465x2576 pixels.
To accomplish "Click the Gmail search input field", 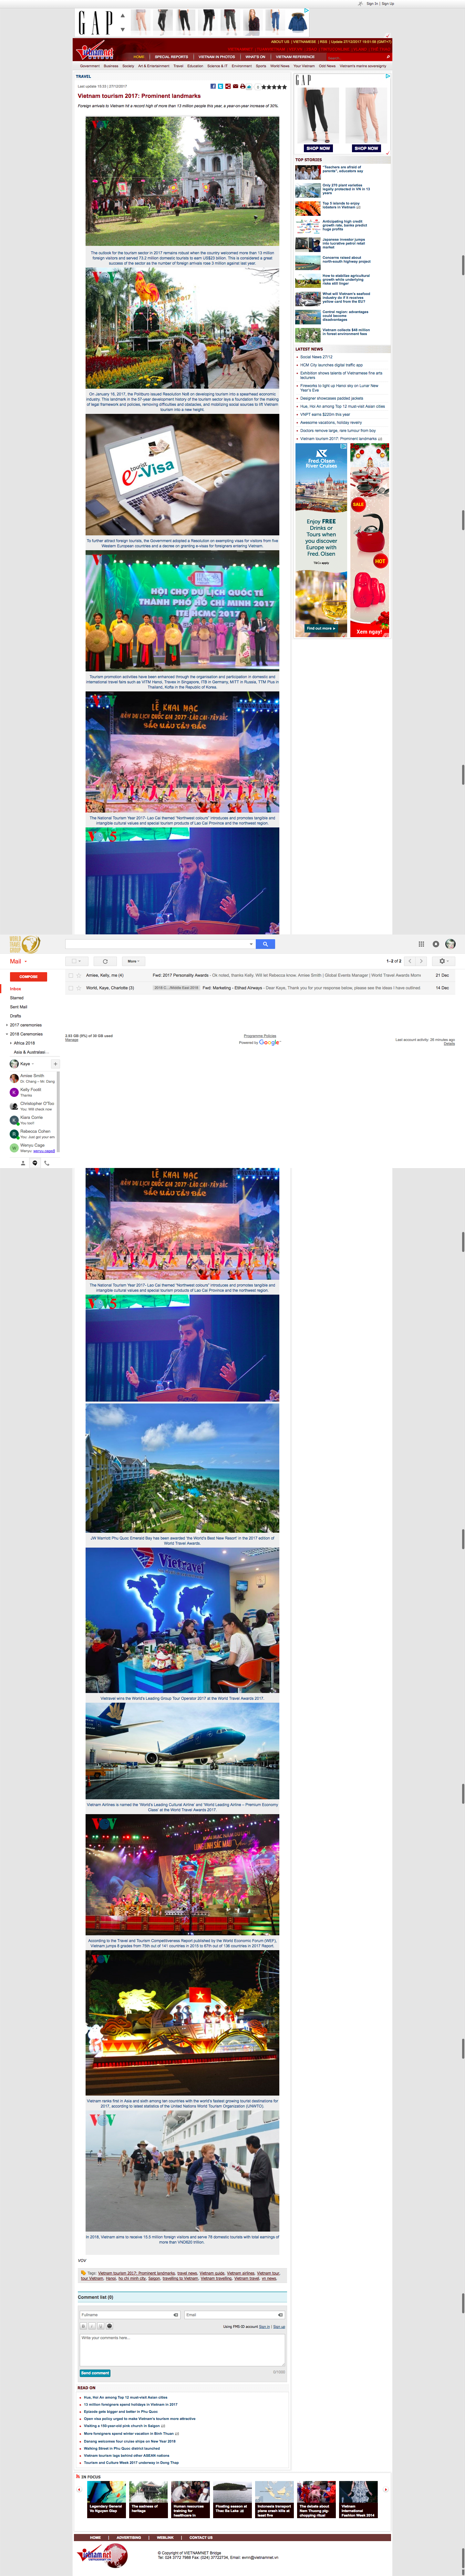I will tap(156, 944).
